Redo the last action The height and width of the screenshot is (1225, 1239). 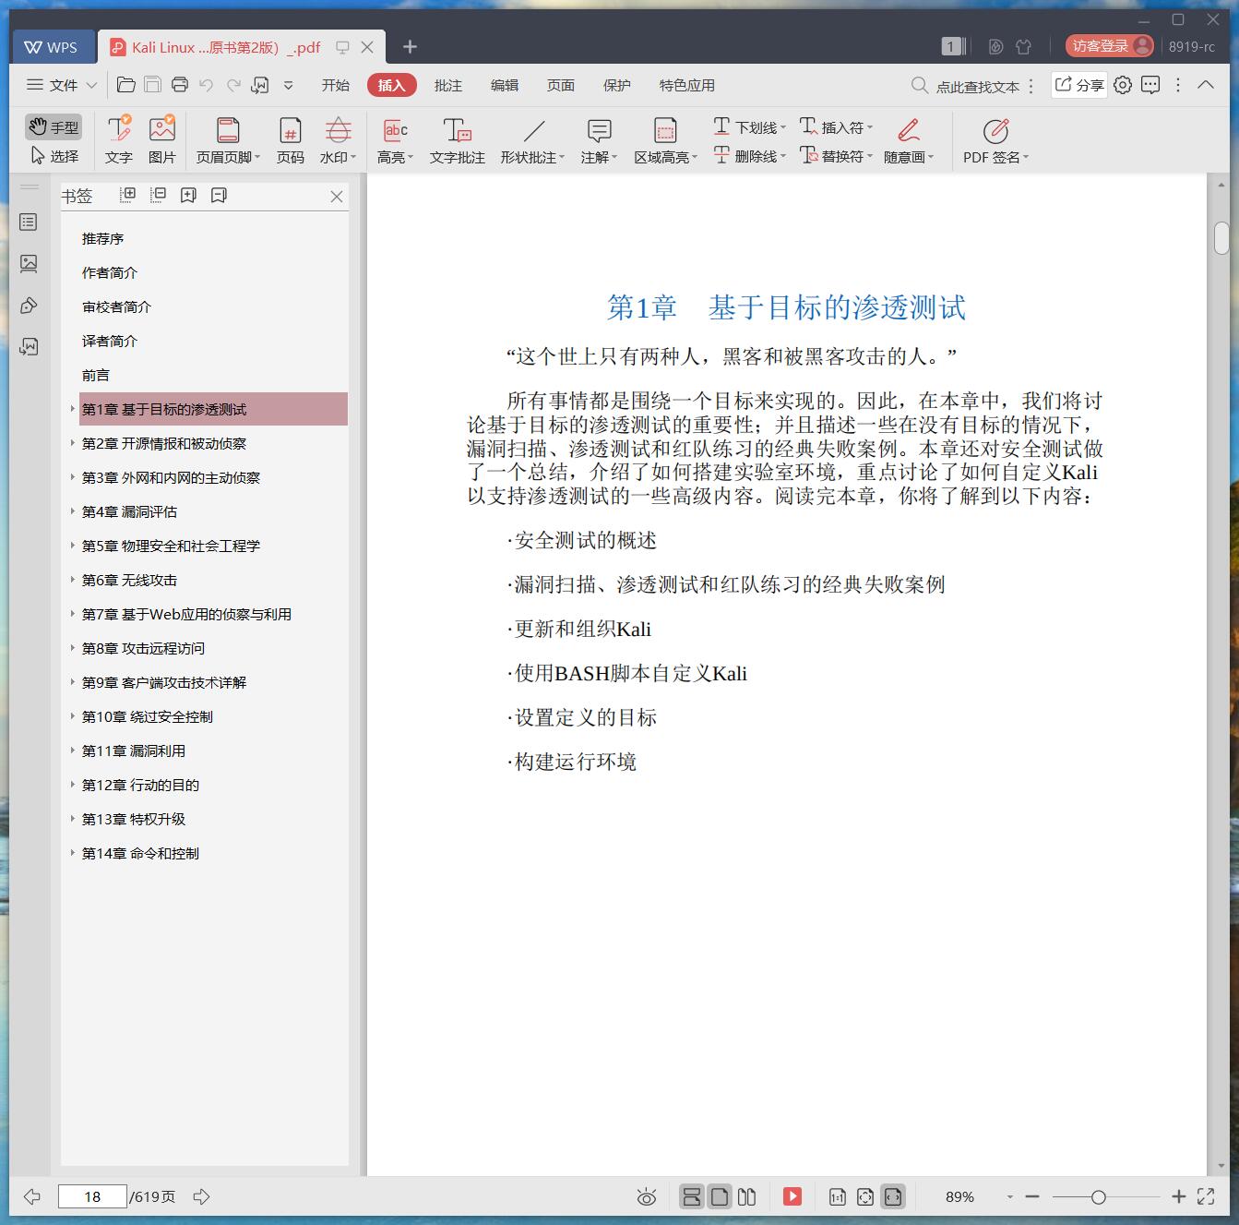click(x=234, y=85)
